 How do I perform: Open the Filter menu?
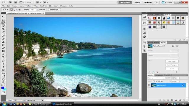(36, 6)
